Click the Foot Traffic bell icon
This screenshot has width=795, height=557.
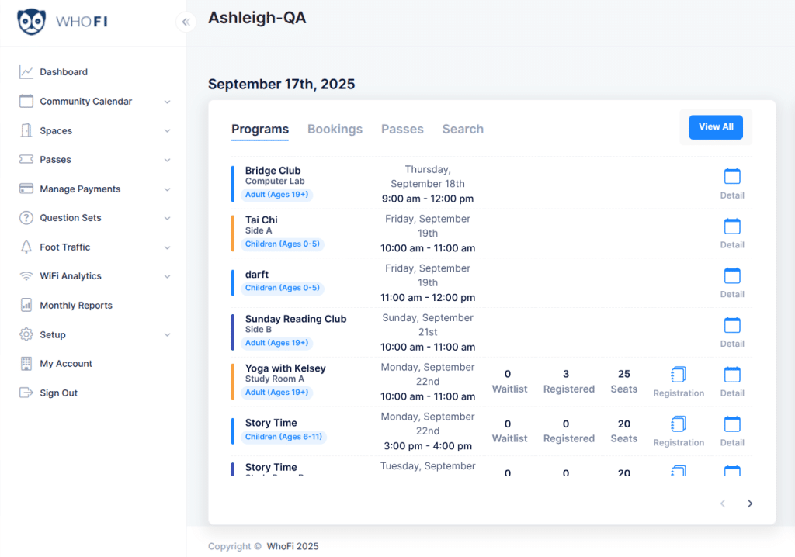tap(26, 247)
